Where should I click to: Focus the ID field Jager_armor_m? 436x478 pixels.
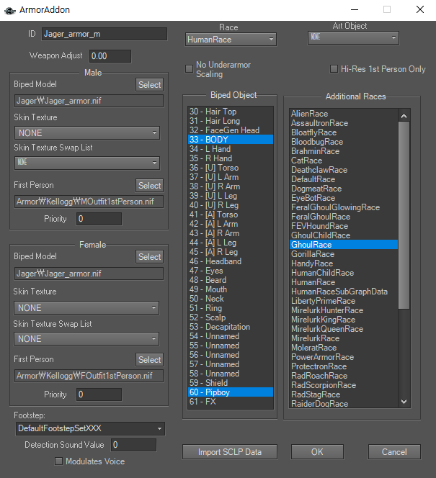[x=104, y=34]
